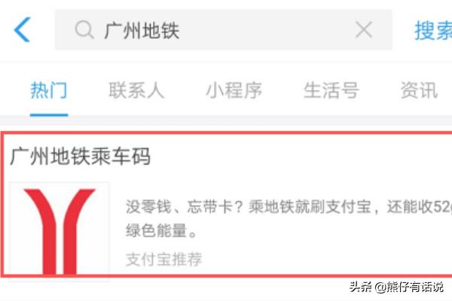Switch to the 生活号 tab
This screenshot has width=452, height=301.
331,90
